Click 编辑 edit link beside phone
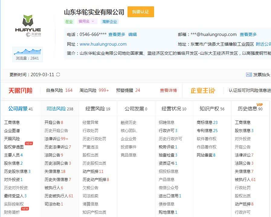The image size is (271, 217). (x=133, y=34)
